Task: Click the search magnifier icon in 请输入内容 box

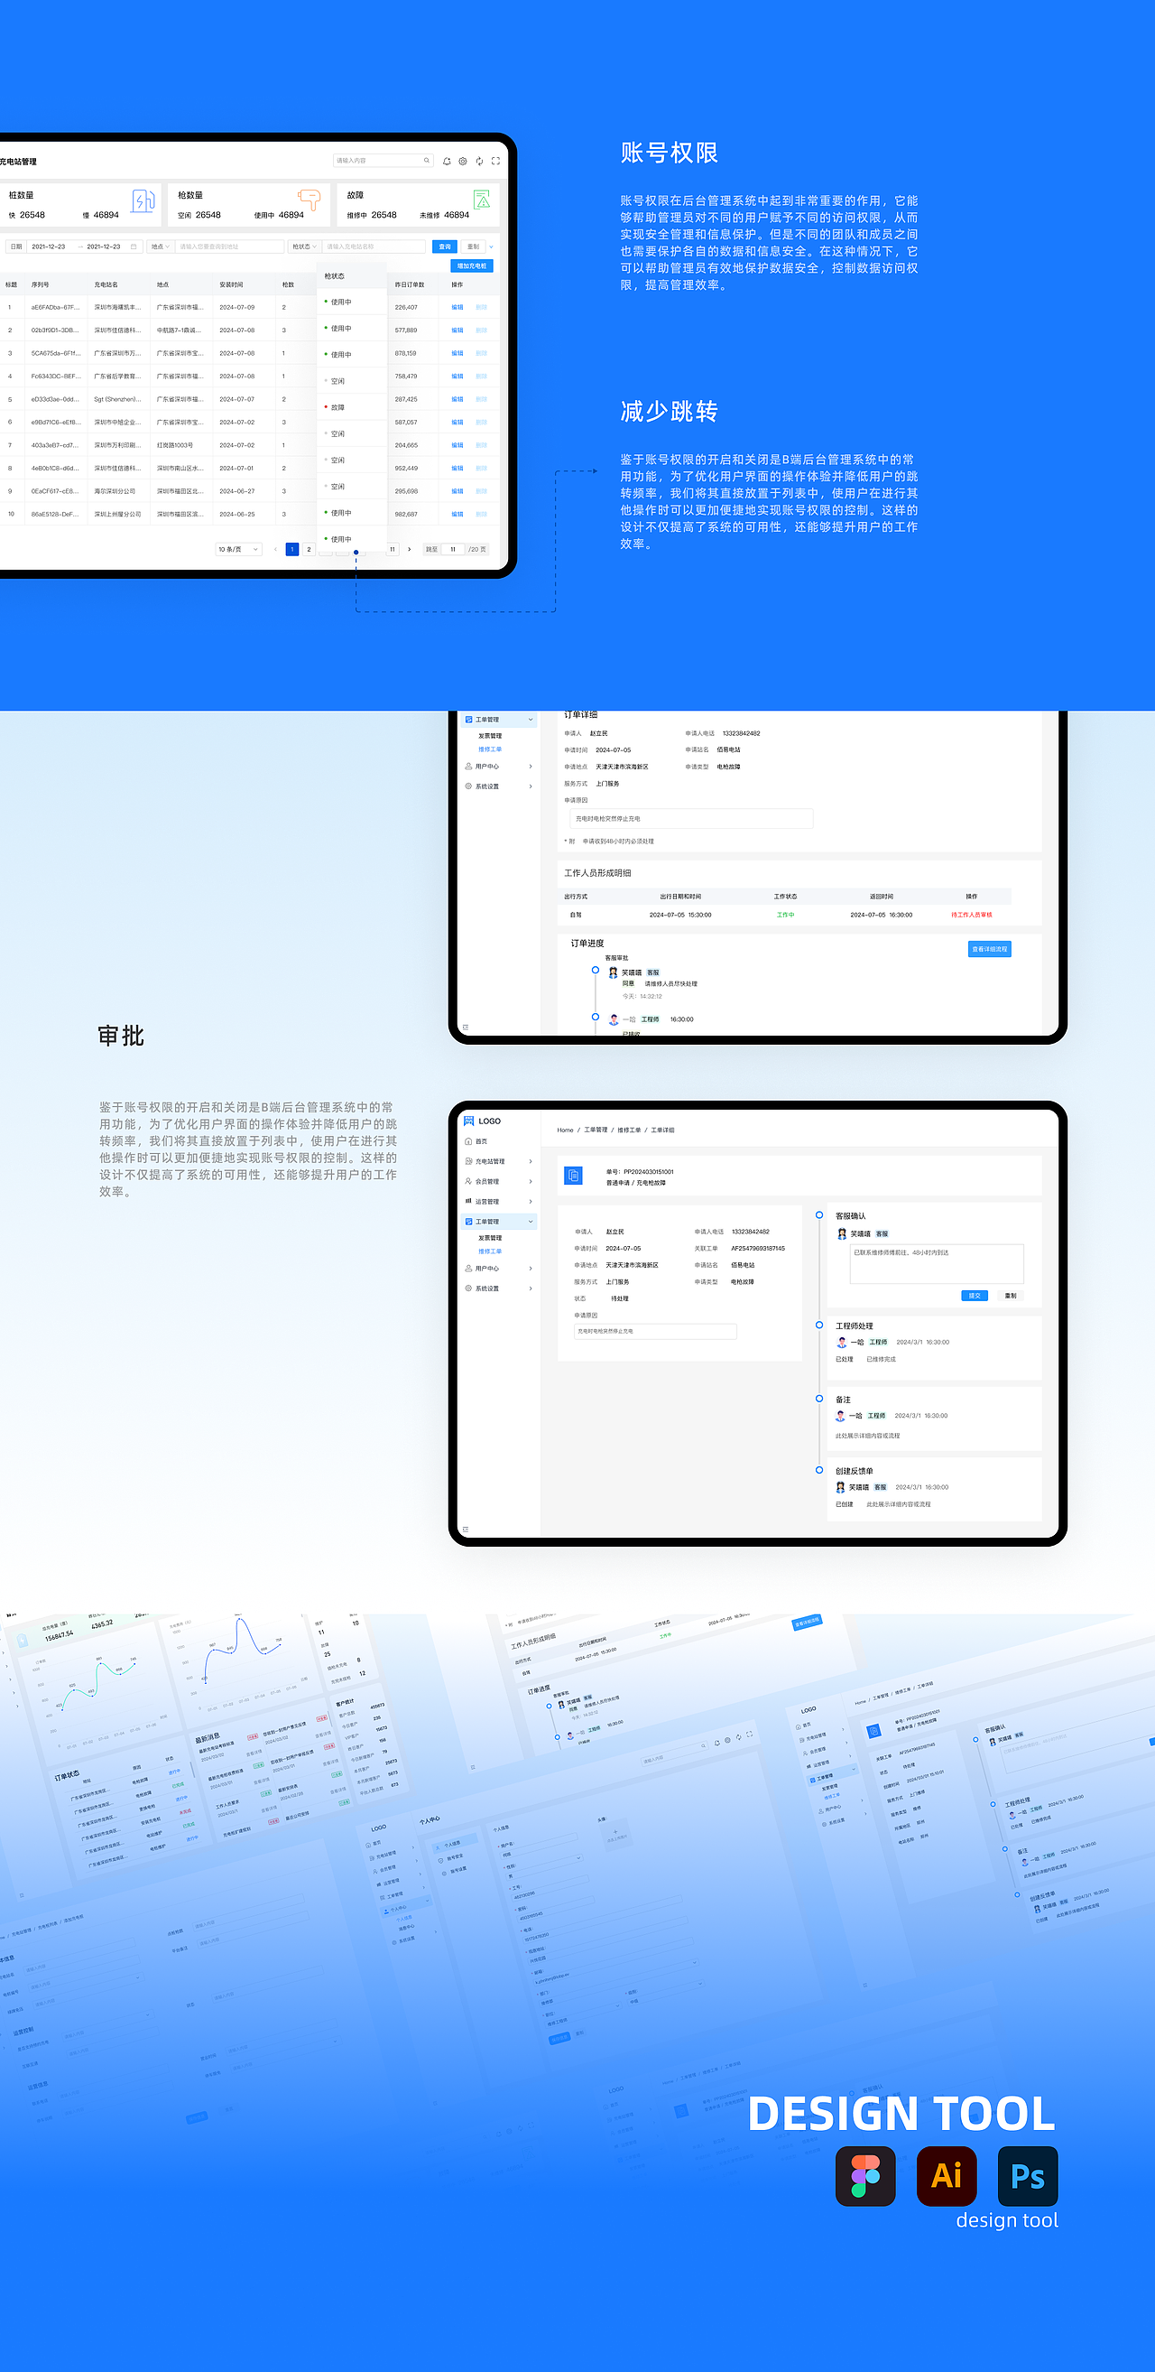Action: [x=426, y=160]
